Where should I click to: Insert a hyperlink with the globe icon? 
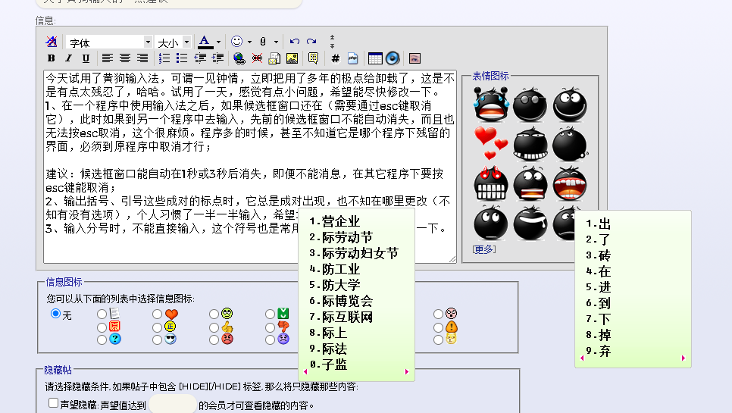(x=239, y=58)
